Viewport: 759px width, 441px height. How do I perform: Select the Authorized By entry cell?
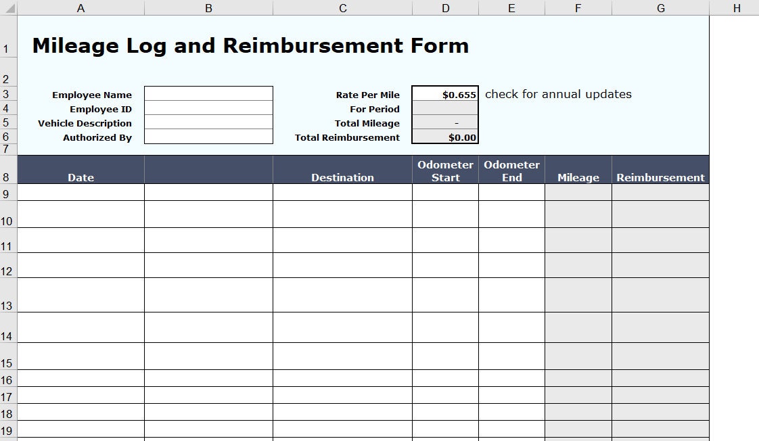click(208, 137)
